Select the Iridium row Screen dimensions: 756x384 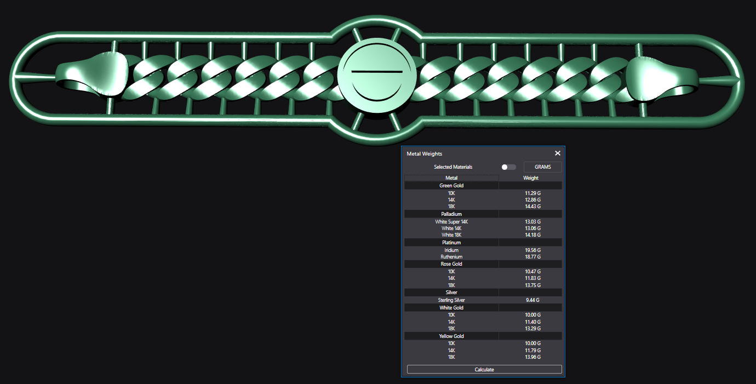pos(483,250)
